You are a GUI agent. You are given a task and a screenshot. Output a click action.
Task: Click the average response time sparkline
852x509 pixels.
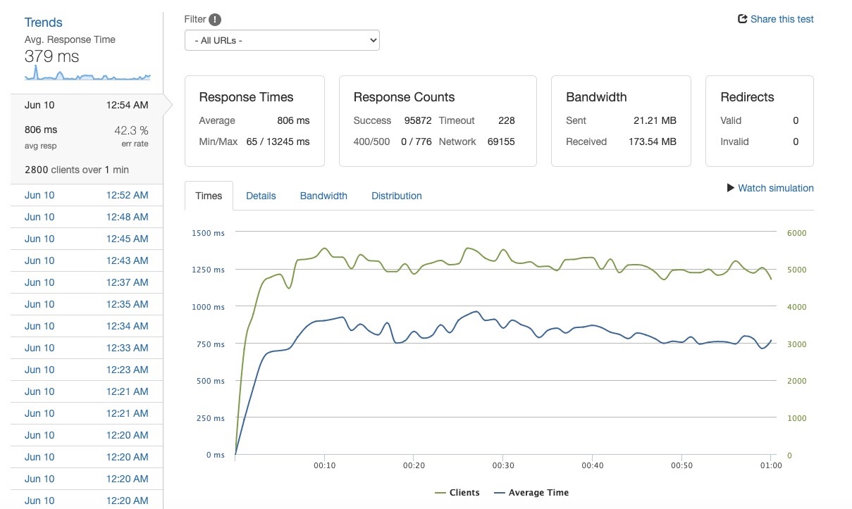point(87,74)
